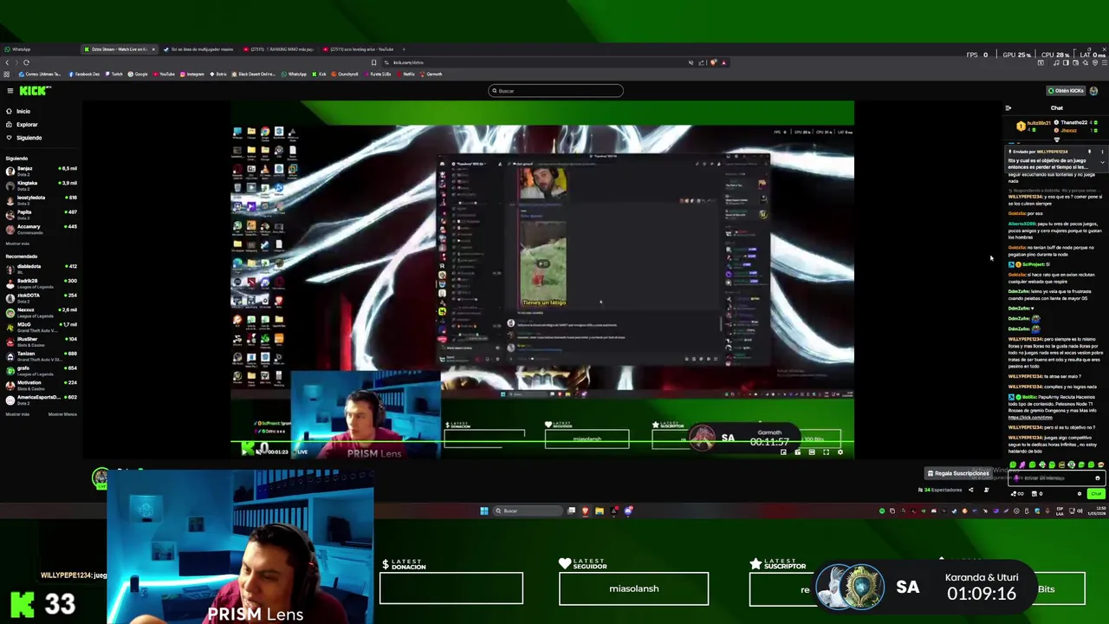This screenshot has height=624, width=1109.
Task: Open the Instagram bookmark
Action: (192, 75)
